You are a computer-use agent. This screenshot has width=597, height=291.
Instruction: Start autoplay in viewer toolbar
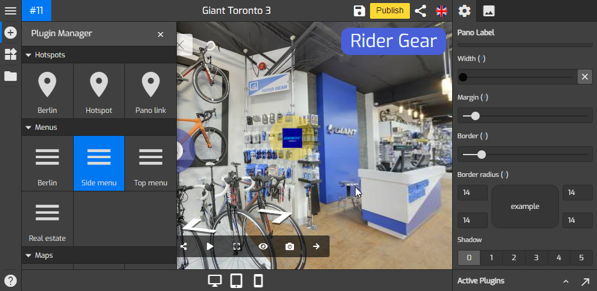click(x=210, y=246)
